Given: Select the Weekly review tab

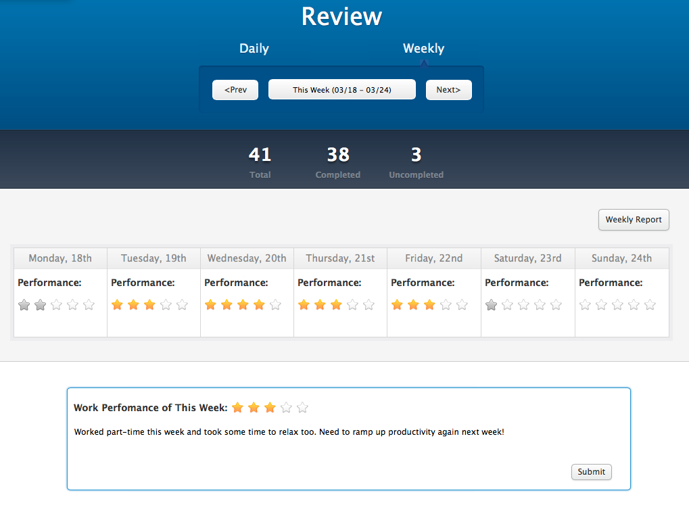Looking at the screenshot, I should tap(423, 49).
